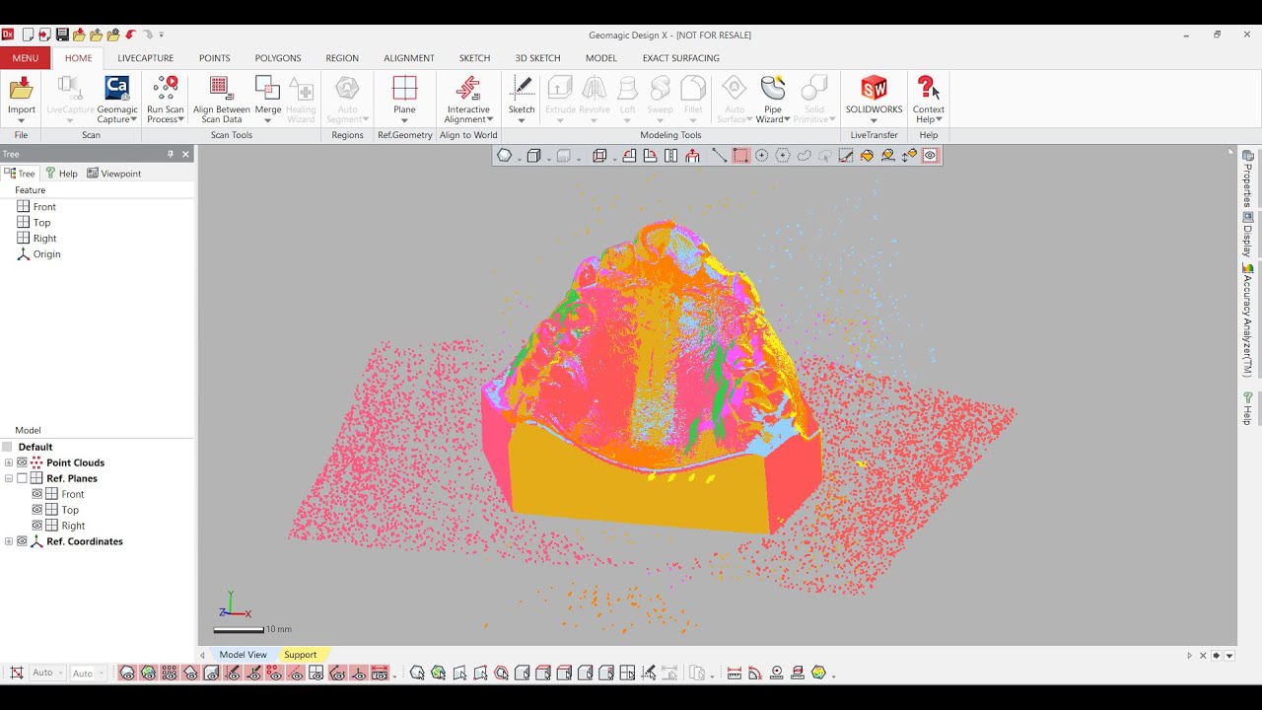Open the Sketch dropdown arrow

522,120
